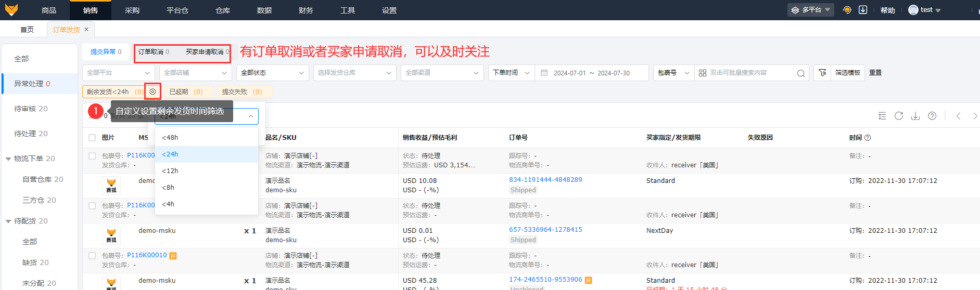980x290 pixels.
Task: Open the customer service headset icon
Action: click(847, 10)
